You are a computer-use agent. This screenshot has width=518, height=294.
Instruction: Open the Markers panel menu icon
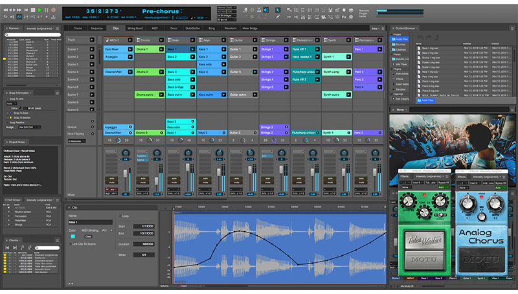(x=58, y=28)
